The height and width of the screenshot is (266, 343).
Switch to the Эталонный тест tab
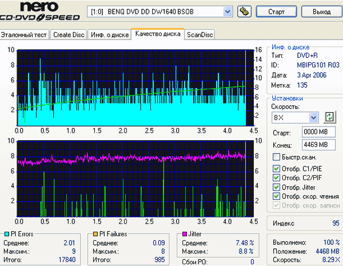(23, 35)
